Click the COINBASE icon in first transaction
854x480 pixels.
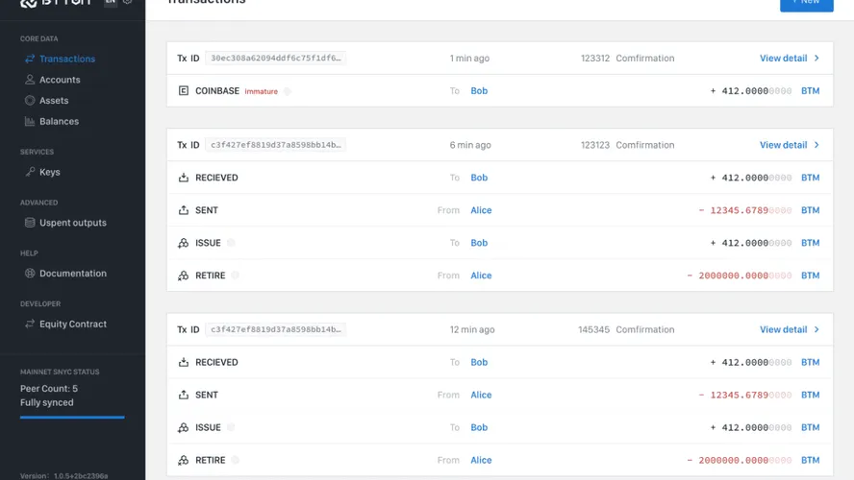184,91
